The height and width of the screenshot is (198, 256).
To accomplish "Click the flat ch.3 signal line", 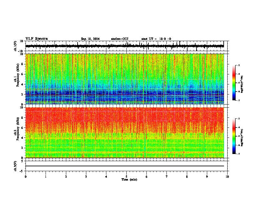I will coord(125,166).
